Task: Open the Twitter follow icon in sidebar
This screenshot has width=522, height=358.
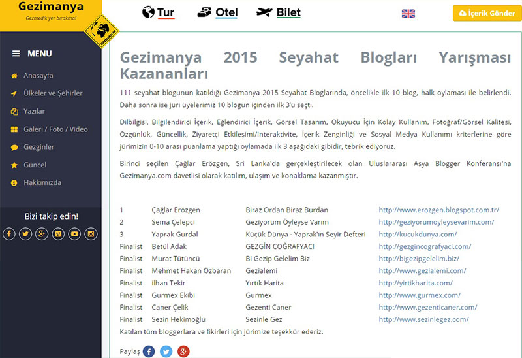Action: tap(25, 234)
